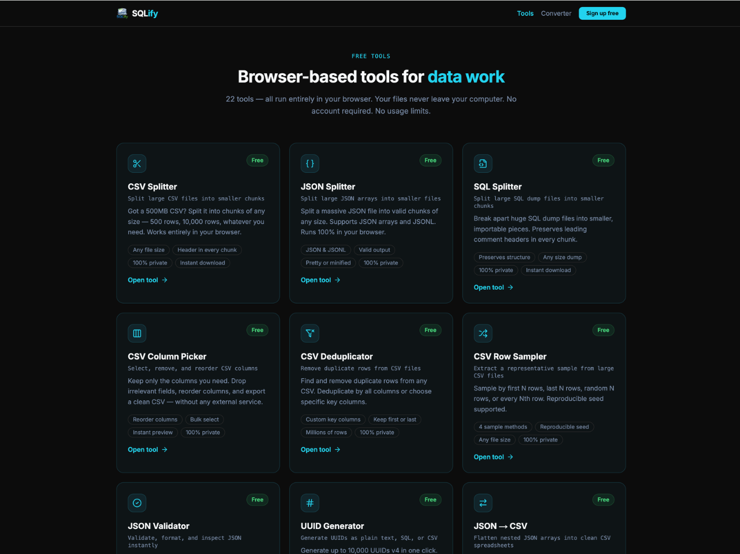
Task: Select the arrows icon on JSON to CSV
Action: 483,503
